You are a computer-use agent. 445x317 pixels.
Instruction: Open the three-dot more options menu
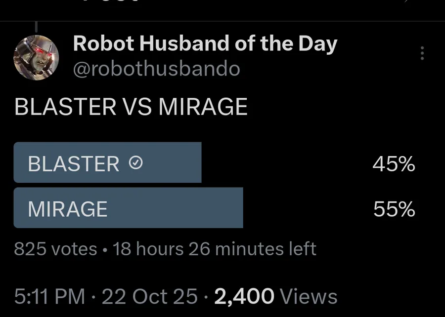click(422, 53)
